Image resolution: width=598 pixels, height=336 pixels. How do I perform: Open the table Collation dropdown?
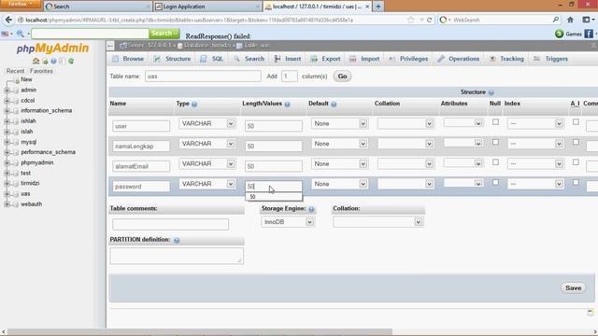pyautogui.click(x=377, y=222)
